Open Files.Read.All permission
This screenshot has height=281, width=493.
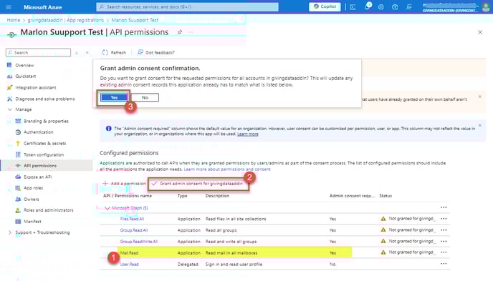pos(132,219)
